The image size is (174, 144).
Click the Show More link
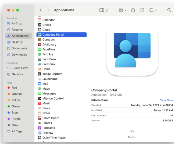pyautogui.click(x=166, y=100)
